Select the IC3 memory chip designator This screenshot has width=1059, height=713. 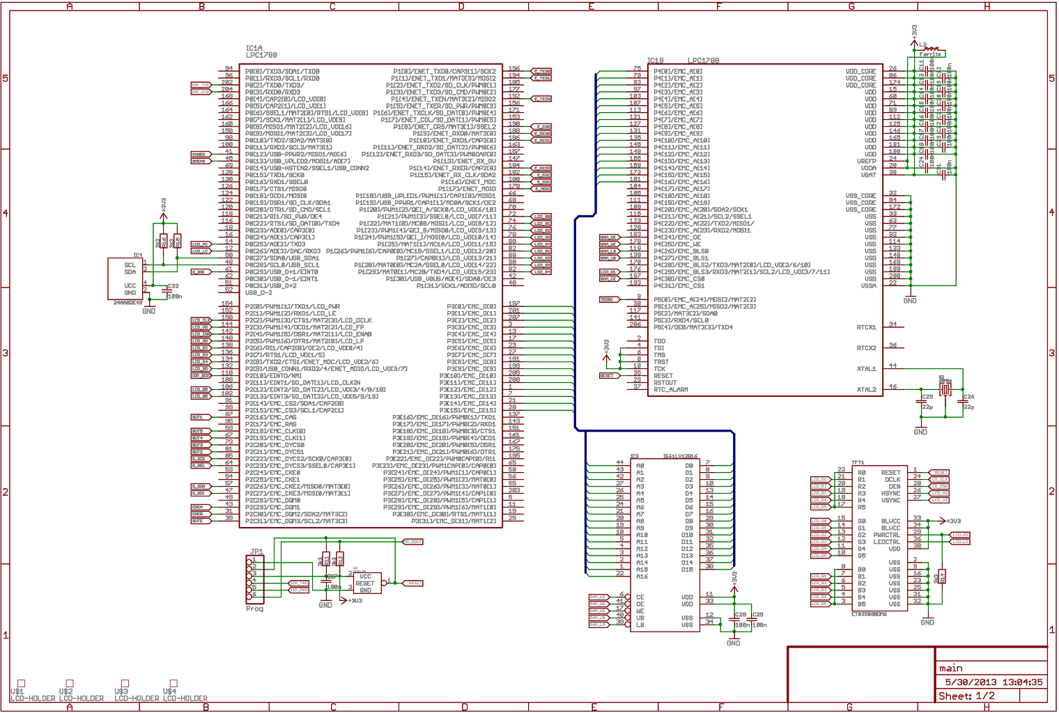pos(635,457)
